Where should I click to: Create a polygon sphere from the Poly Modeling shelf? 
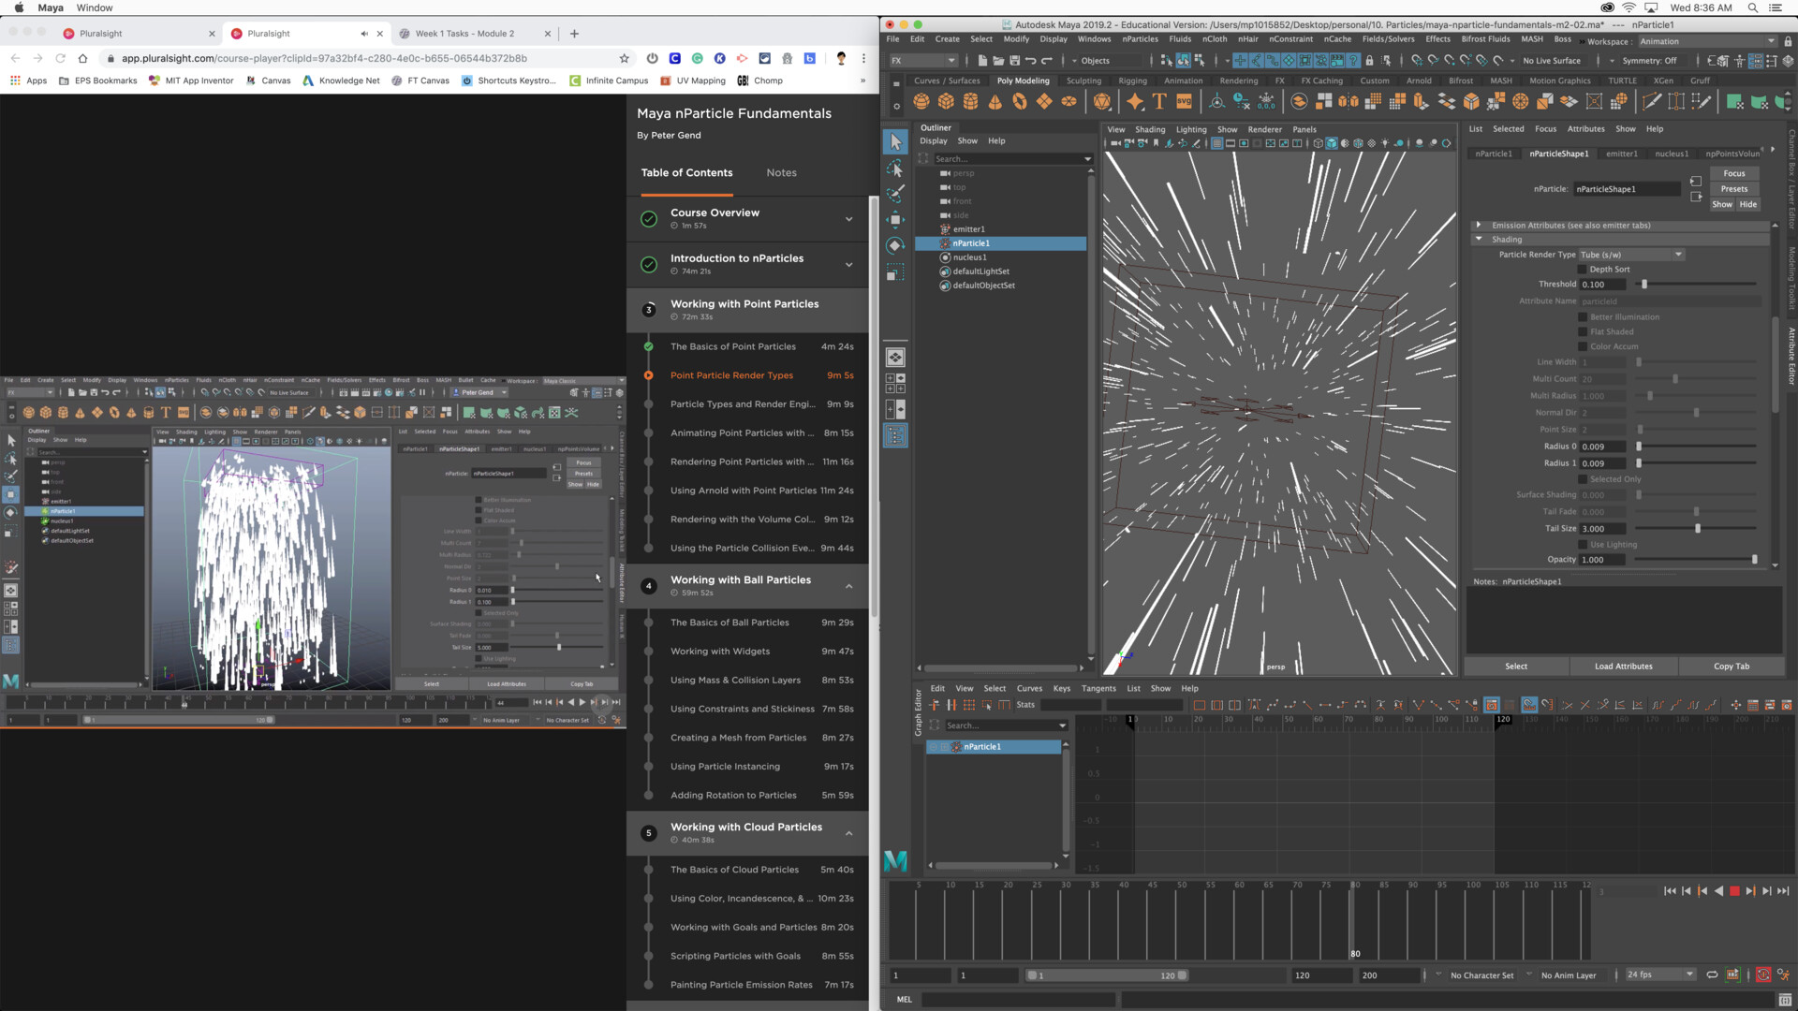click(922, 101)
